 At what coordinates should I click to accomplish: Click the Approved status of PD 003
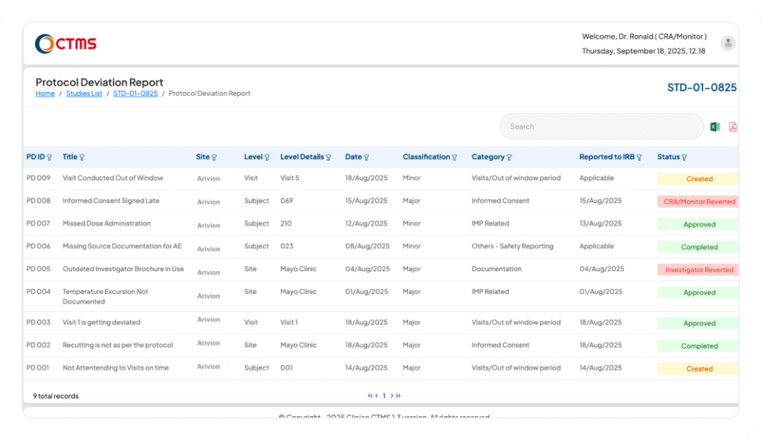[699, 324]
